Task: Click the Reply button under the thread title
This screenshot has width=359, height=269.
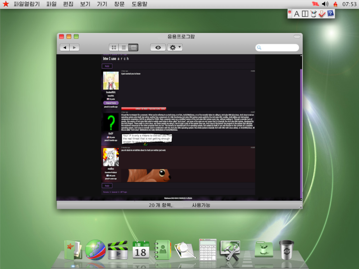Action: tap(107, 66)
